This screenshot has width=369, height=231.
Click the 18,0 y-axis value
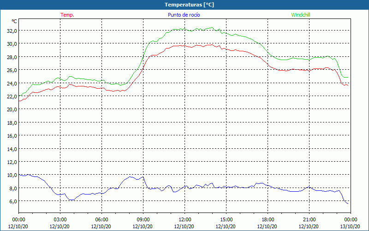click(x=12, y=122)
